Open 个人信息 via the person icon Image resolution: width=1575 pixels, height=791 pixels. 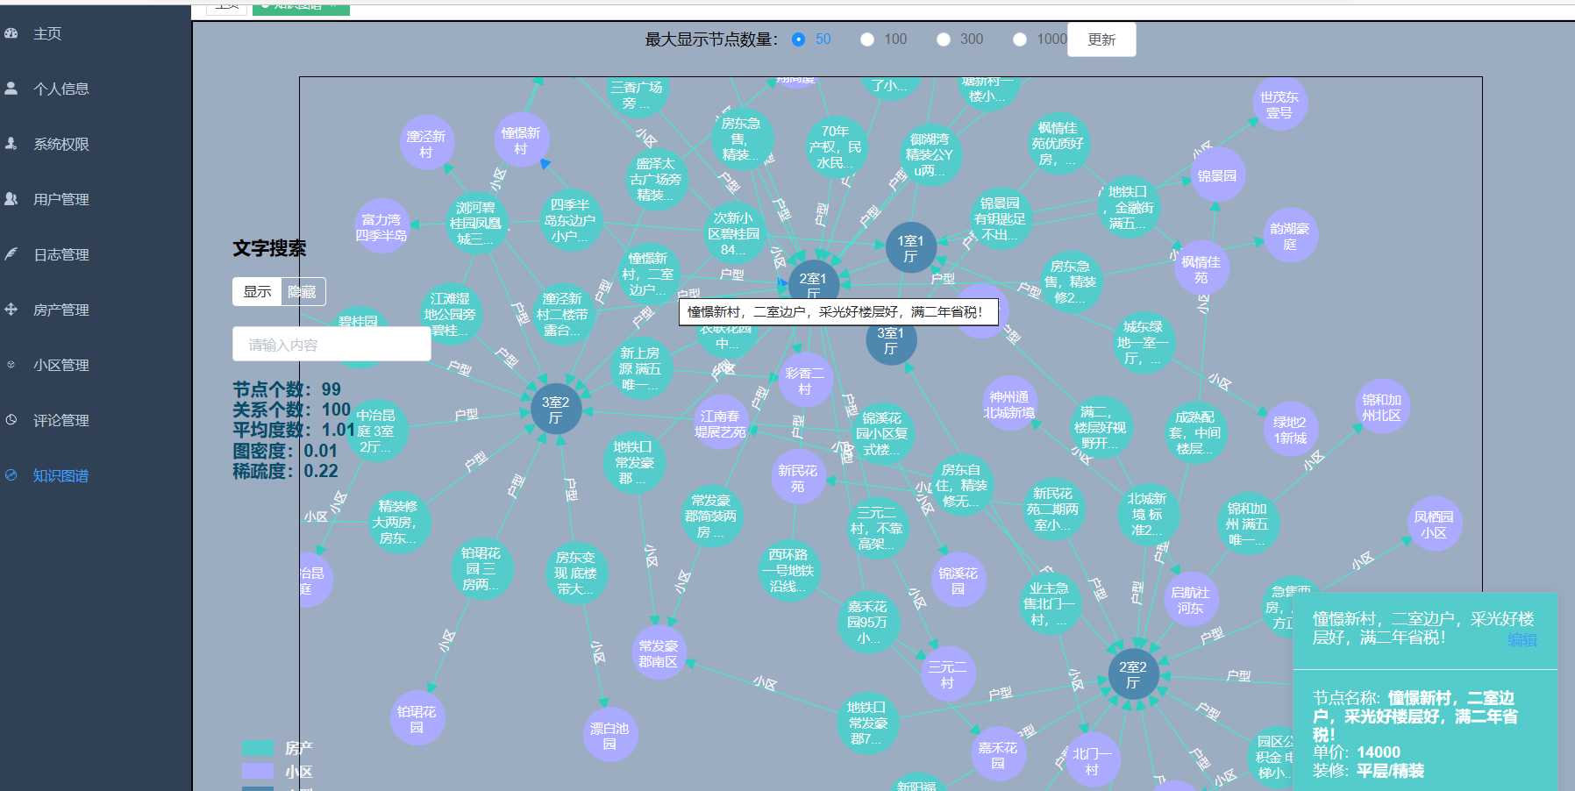tap(11, 88)
